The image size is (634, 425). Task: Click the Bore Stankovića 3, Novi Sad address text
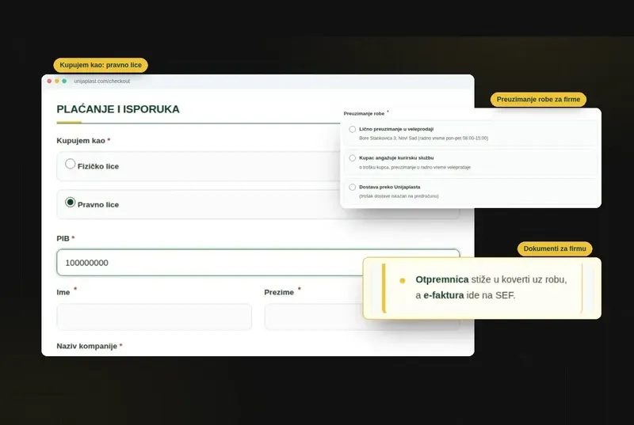[423, 138]
